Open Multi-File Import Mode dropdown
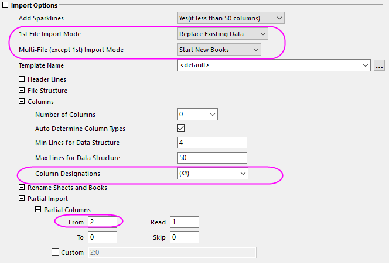 point(219,50)
